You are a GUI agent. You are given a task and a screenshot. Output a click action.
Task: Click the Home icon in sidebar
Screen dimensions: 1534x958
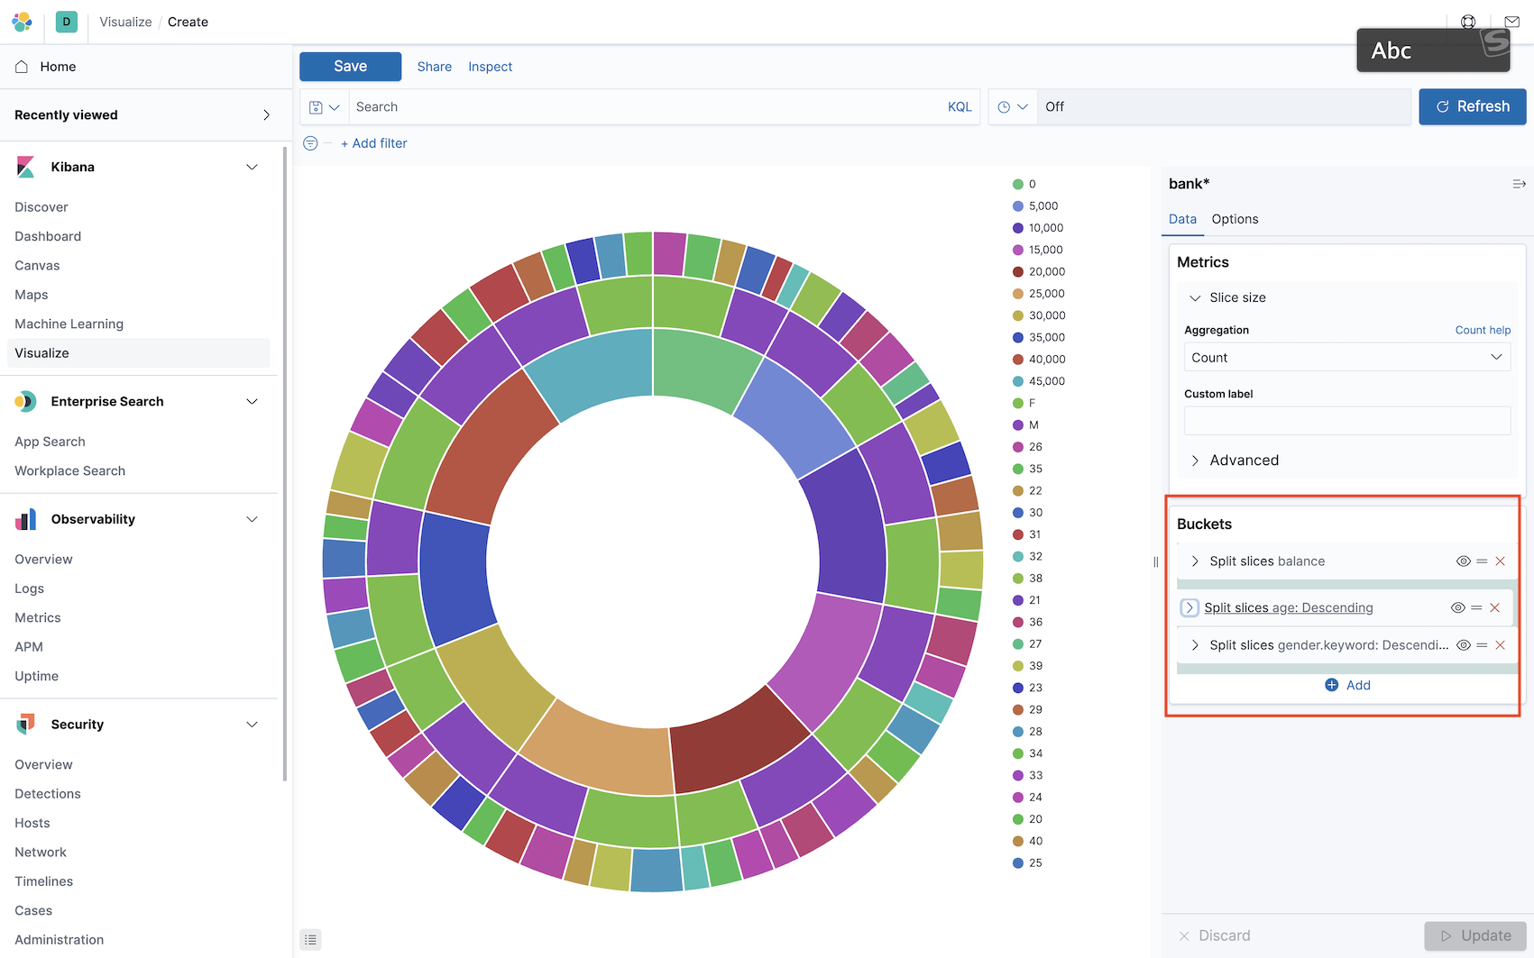(x=22, y=67)
